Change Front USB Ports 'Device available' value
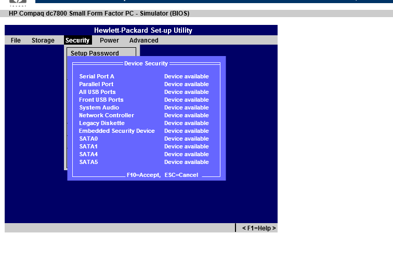Image resolution: width=393 pixels, height=261 pixels. coord(187,100)
